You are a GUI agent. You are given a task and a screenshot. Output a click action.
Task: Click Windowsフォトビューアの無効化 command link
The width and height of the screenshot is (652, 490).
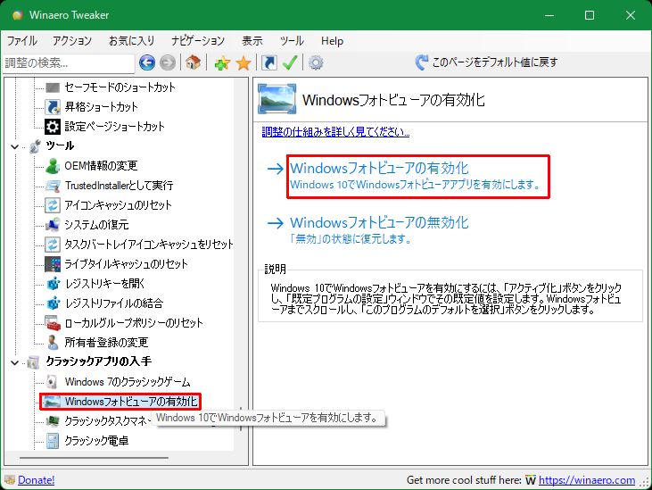tap(368, 229)
